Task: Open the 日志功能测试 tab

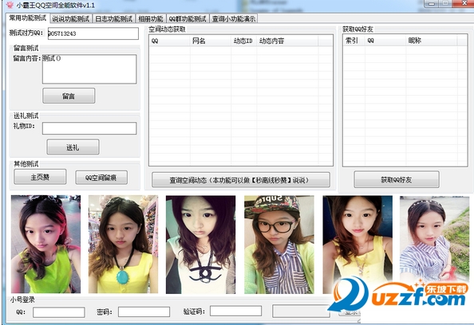Action: coord(113,18)
